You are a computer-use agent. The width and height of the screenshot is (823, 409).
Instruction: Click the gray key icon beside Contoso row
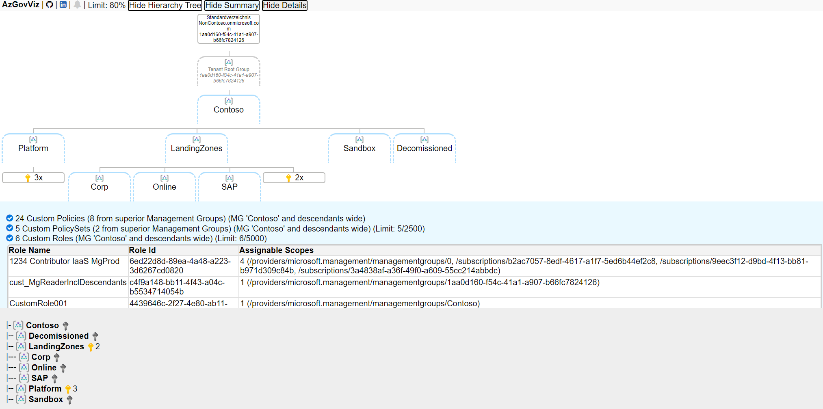tap(65, 326)
